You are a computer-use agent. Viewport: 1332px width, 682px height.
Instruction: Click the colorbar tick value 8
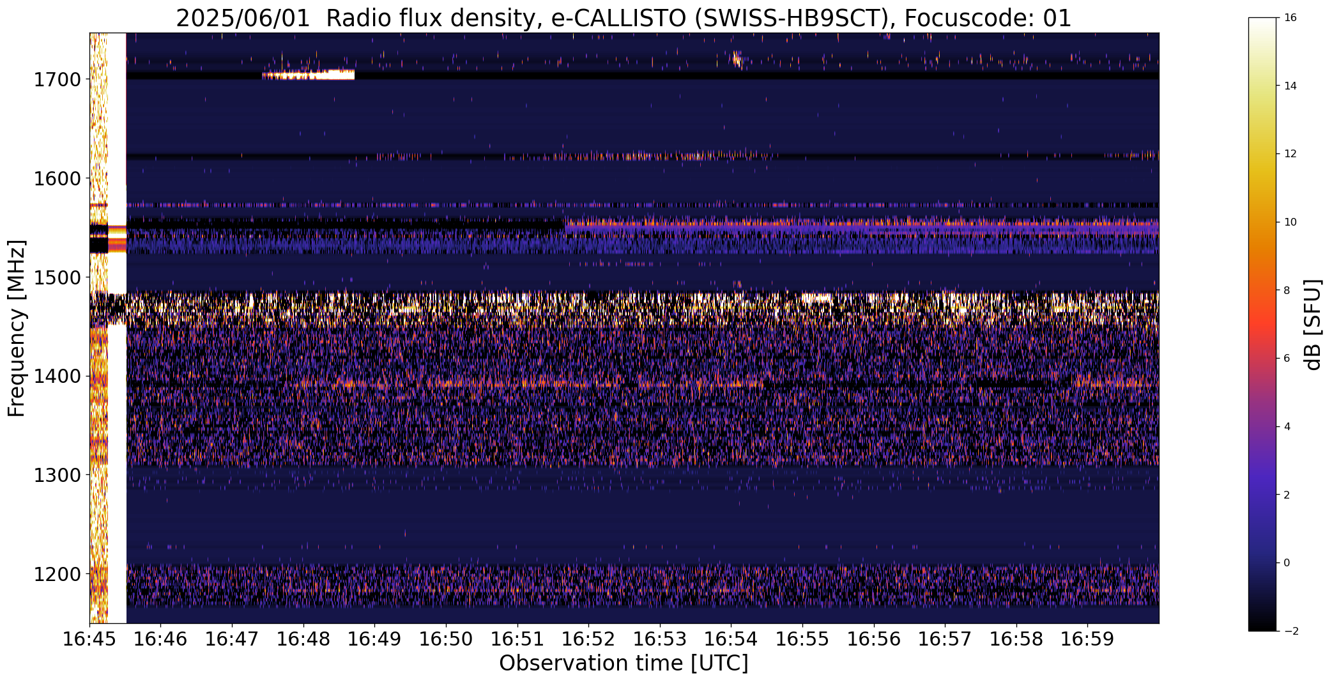[x=1287, y=290]
